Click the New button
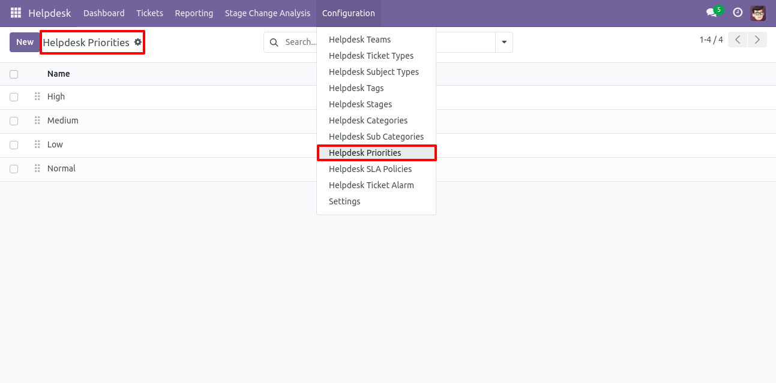This screenshot has width=776, height=383. pos(25,42)
